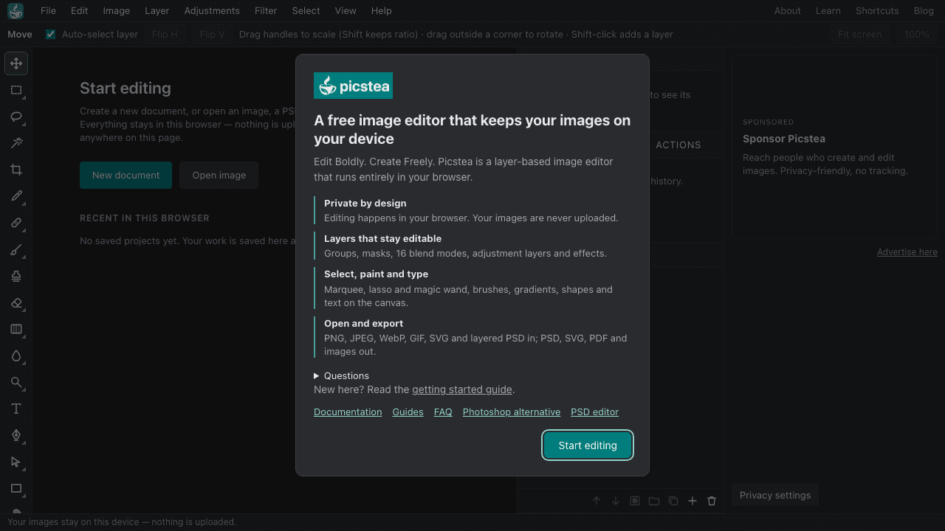Select the arrow-shaped Path Selection tool
The width and height of the screenshot is (945, 531).
[16, 462]
